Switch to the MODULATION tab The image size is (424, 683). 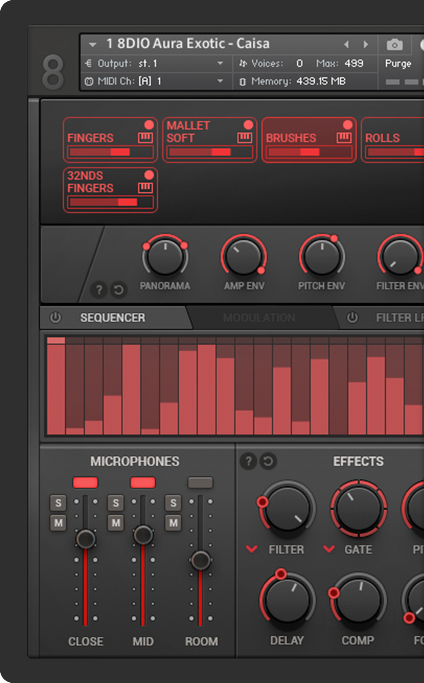259,318
